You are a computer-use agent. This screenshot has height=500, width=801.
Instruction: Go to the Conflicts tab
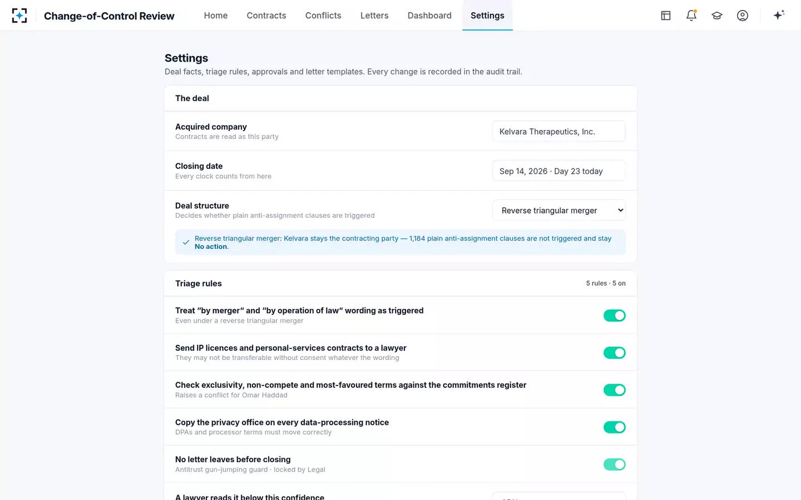point(323,16)
